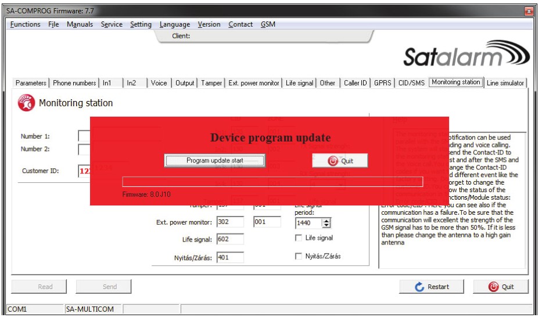
Task: Increase the Life signal period value
Action: pos(326,221)
